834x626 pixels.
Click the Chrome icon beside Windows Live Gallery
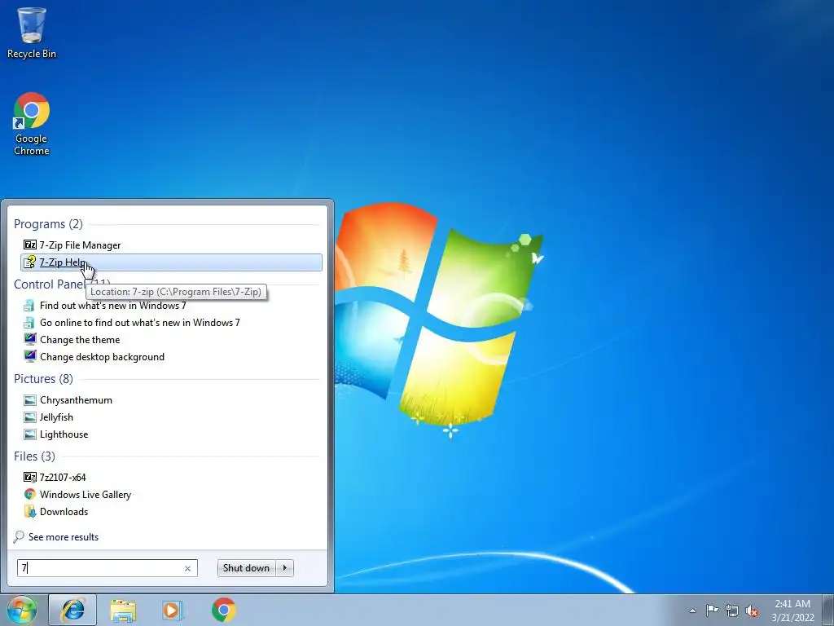[30, 494]
